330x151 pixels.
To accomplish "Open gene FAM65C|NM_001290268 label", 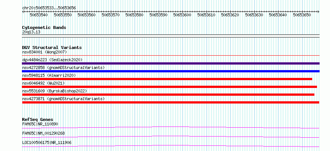I will (43, 133).
